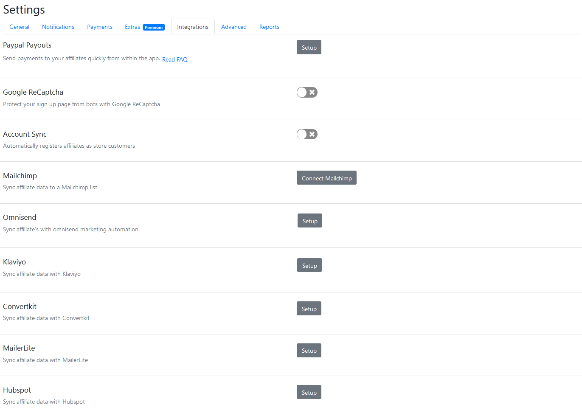
Task: Click Setup for Convertkit
Action: tap(309, 309)
